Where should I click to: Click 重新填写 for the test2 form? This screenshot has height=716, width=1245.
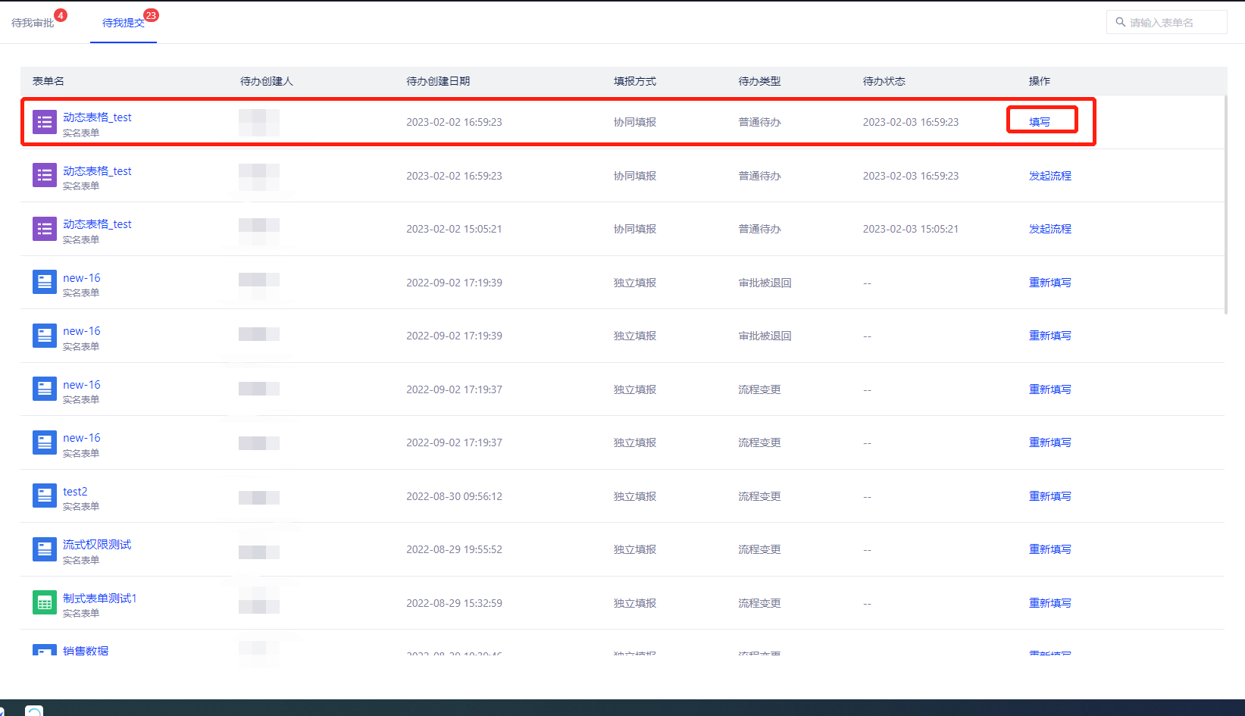(x=1049, y=496)
